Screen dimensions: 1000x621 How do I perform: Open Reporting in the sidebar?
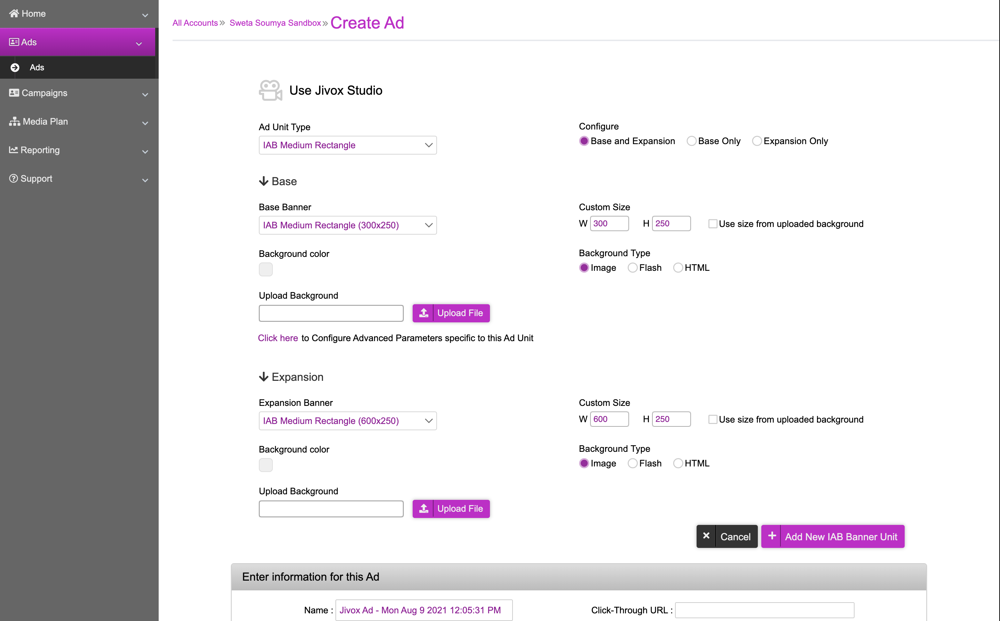(40, 150)
